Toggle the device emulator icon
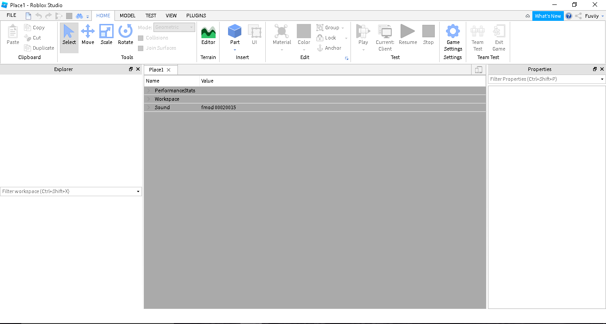Image resolution: width=606 pixels, height=324 pixels. click(x=478, y=70)
